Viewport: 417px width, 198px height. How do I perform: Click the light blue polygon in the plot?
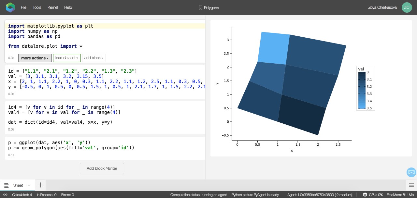(x=274, y=48)
